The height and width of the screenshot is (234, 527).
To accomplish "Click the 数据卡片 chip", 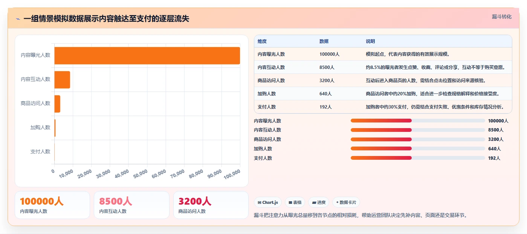I will tap(346, 202).
